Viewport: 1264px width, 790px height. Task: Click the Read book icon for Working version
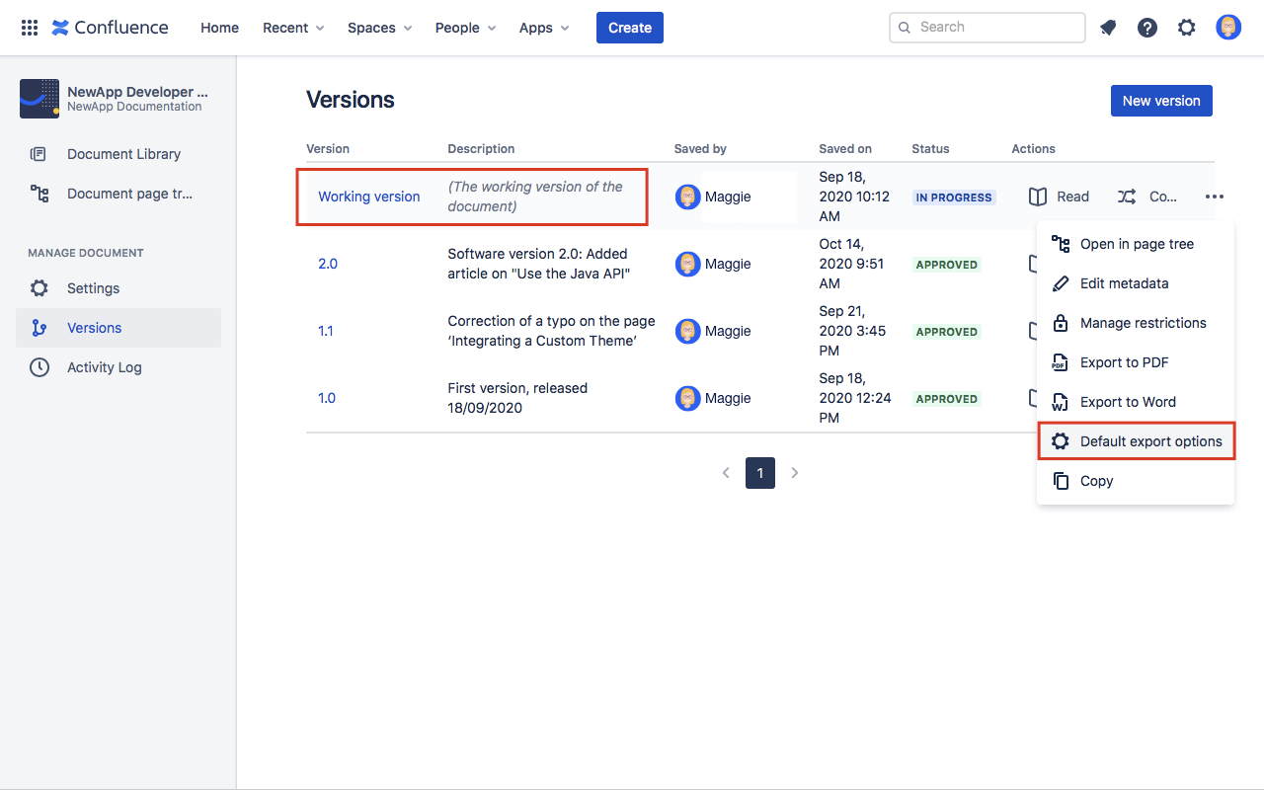point(1038,197)
